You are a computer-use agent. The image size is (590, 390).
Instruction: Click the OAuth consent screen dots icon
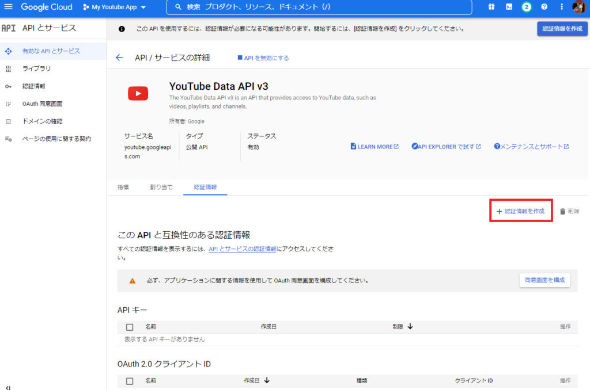coord(8,104)
